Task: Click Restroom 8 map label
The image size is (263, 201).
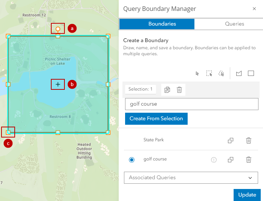Action: point(60,117)
